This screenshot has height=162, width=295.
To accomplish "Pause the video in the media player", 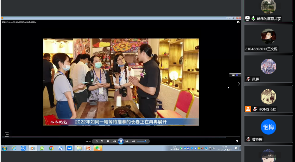I will (121, 141).
